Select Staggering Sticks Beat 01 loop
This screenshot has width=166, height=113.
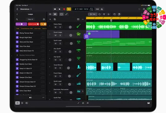point(30,60)
